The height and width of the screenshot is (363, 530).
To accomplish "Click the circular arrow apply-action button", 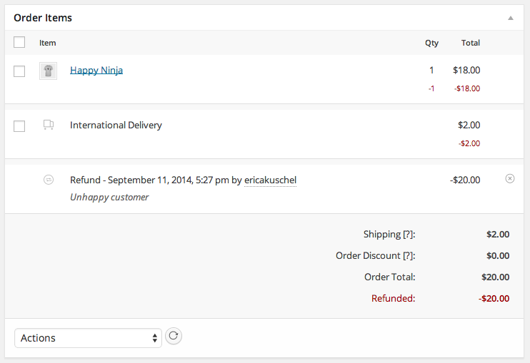I will pyautogui.click(x=174, y=336).
